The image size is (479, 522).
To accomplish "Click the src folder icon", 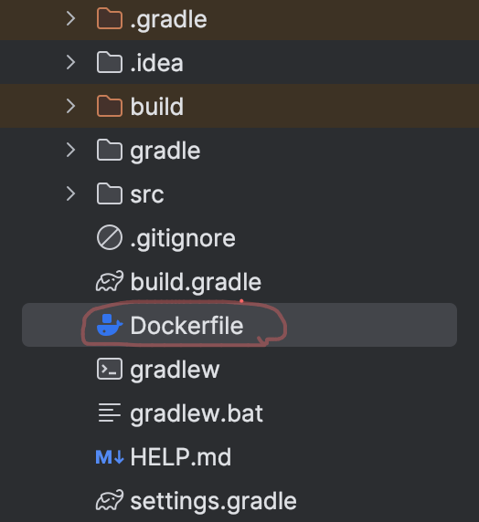I will 110,193.
